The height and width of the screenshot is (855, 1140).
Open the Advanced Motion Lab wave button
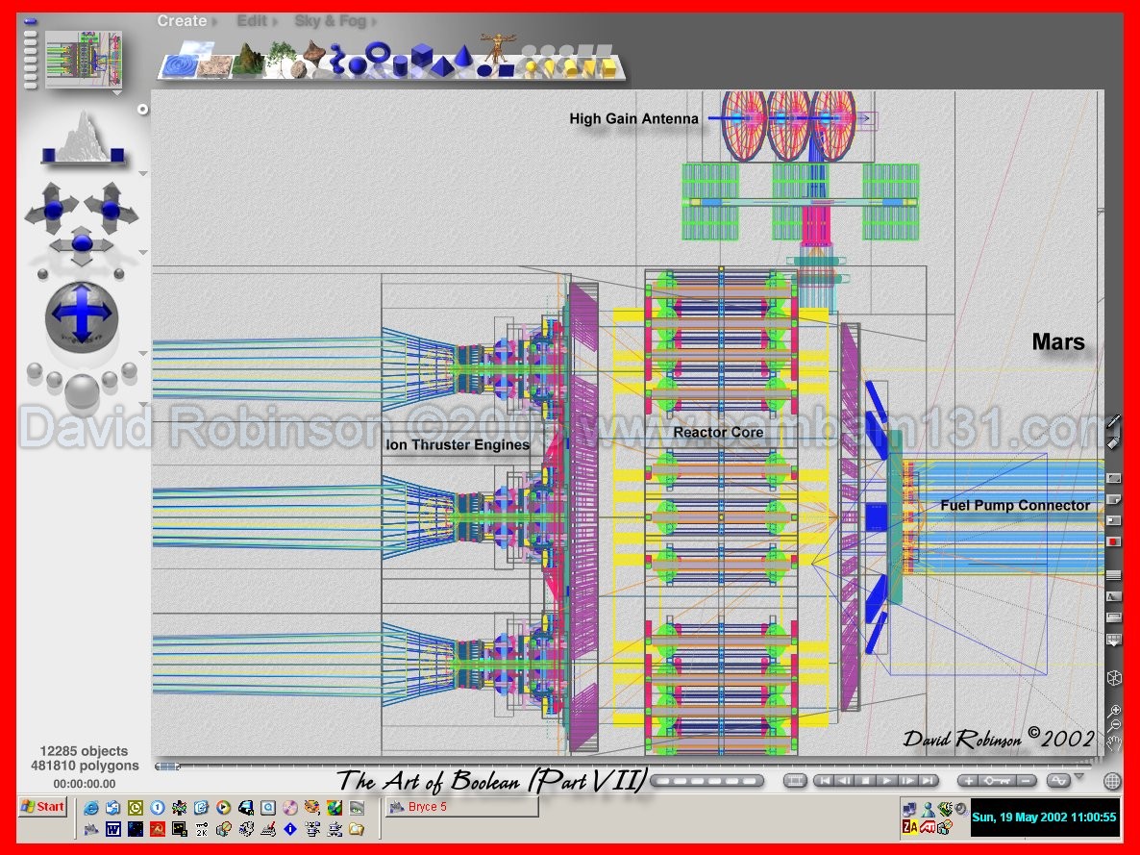[x=1058, y=781]
